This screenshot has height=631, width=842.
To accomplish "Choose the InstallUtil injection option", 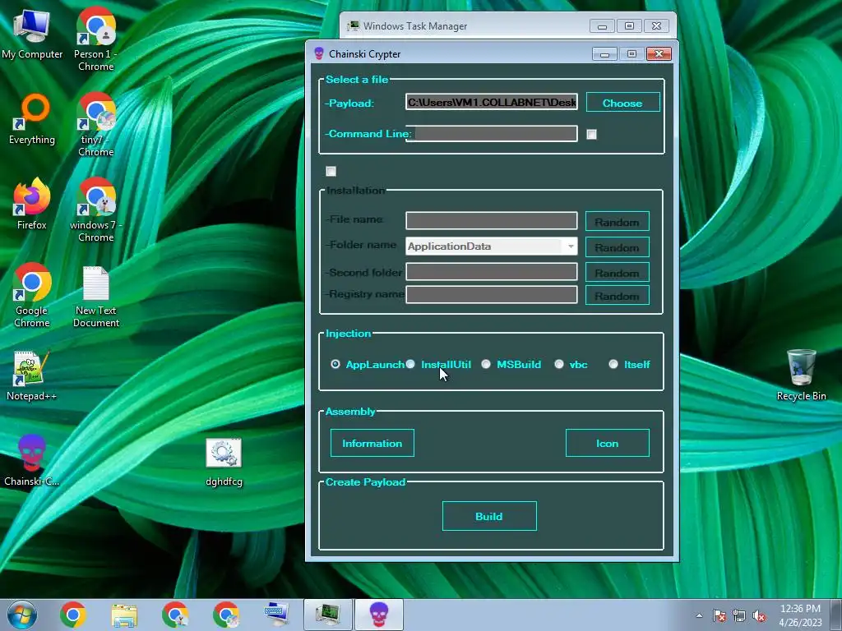I will tap(410, 364).
